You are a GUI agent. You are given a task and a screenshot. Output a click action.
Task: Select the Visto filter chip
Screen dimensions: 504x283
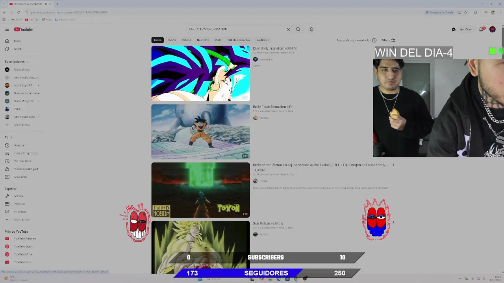(x=218, y=40)
